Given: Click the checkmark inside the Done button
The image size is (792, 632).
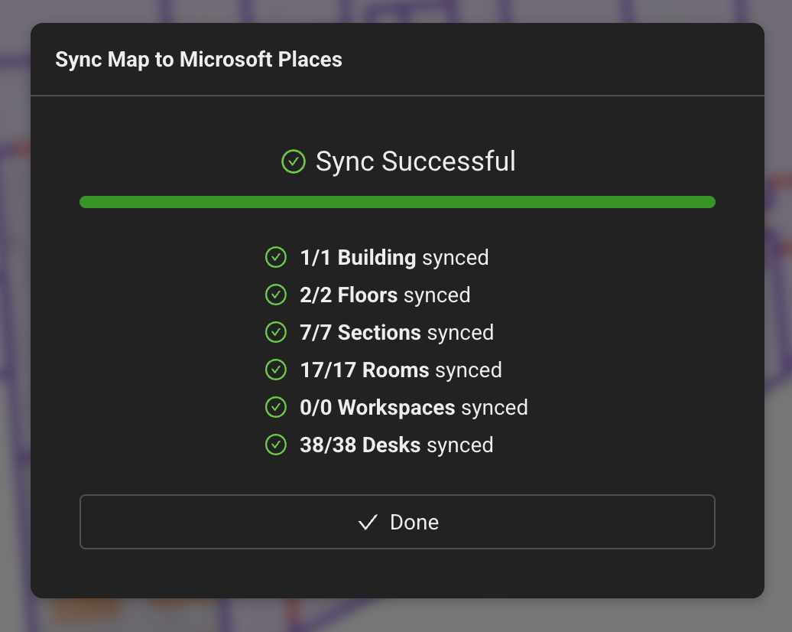Looking at the screenshot, I should pyautogui.click(x=367, y=522).
